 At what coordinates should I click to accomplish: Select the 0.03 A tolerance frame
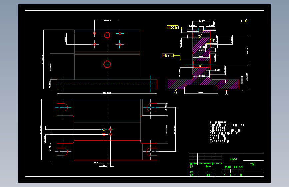173,27
